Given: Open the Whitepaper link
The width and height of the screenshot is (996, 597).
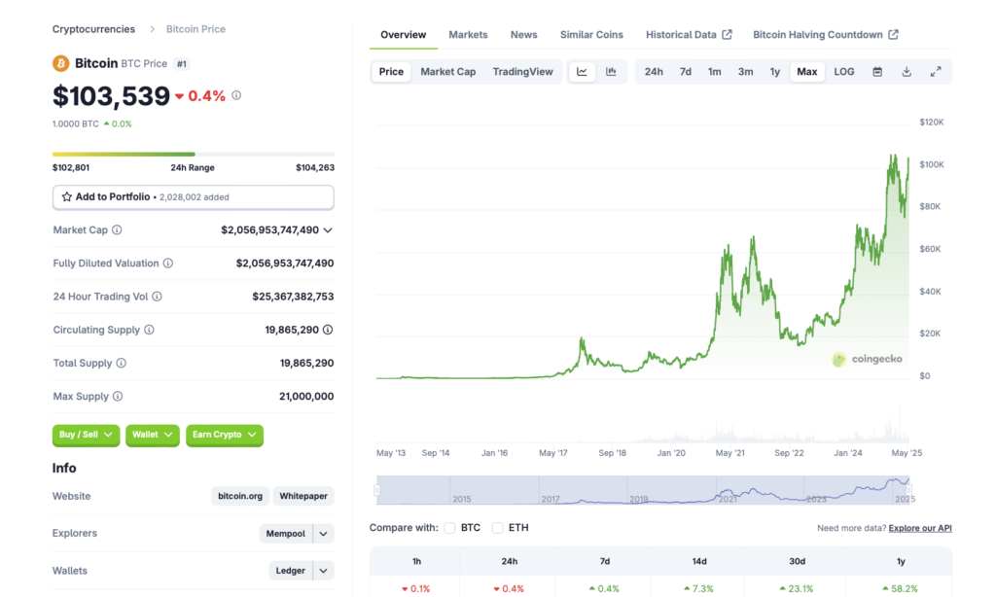Looking at the screenshot, I should click(x=303, y=496).
